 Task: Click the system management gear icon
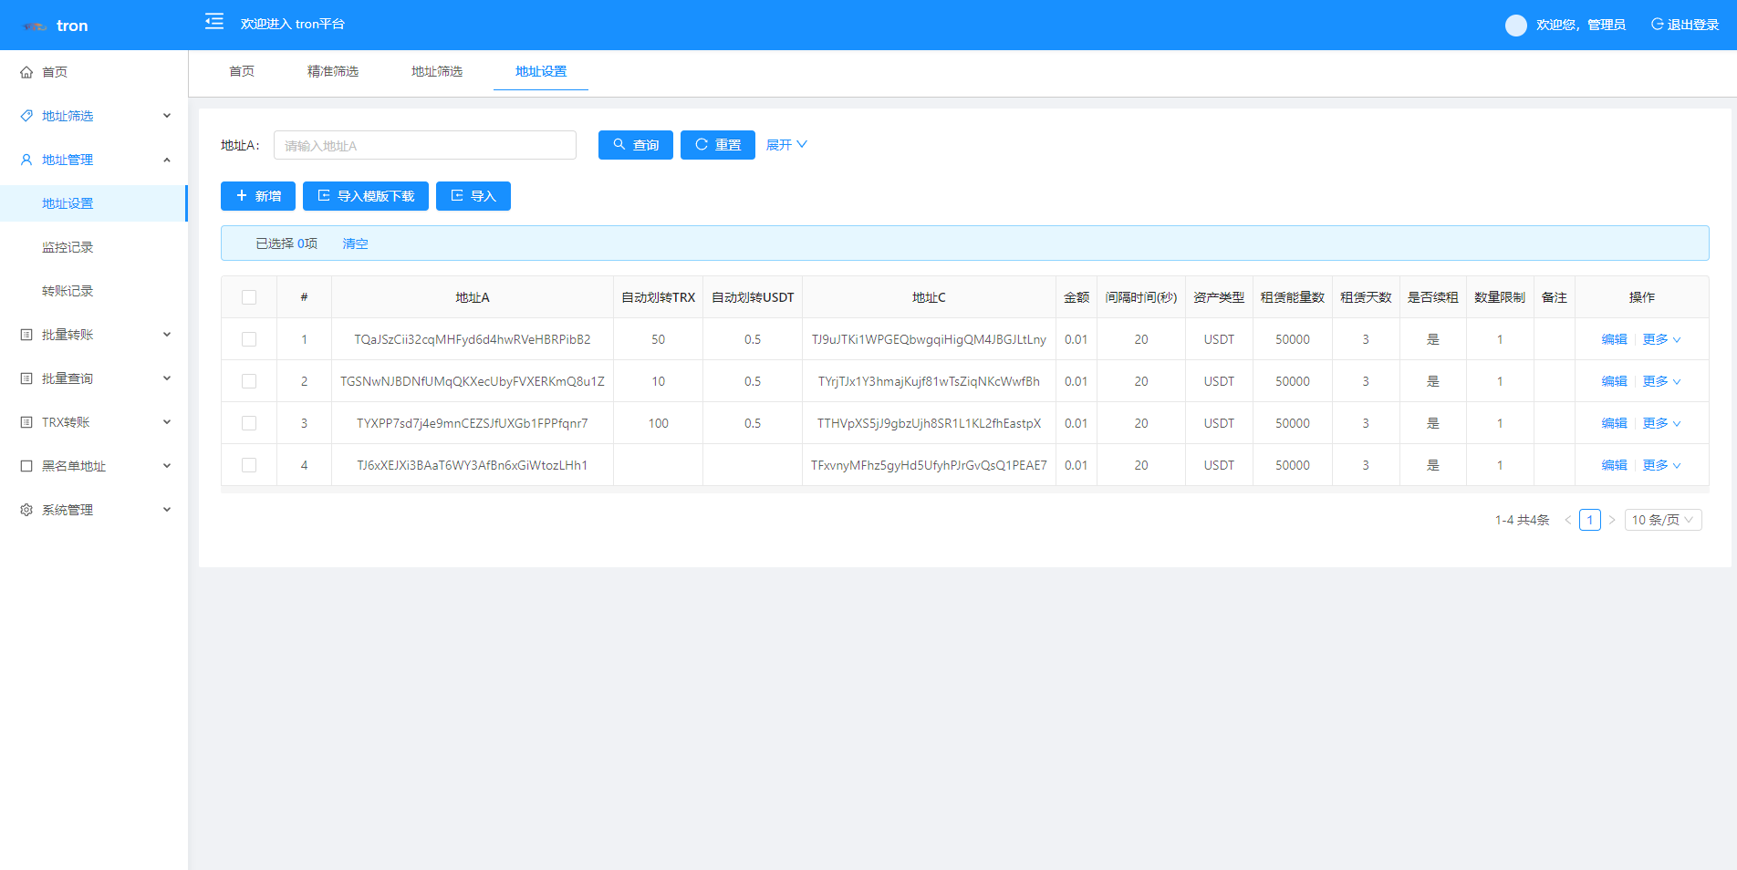point(26,510)
